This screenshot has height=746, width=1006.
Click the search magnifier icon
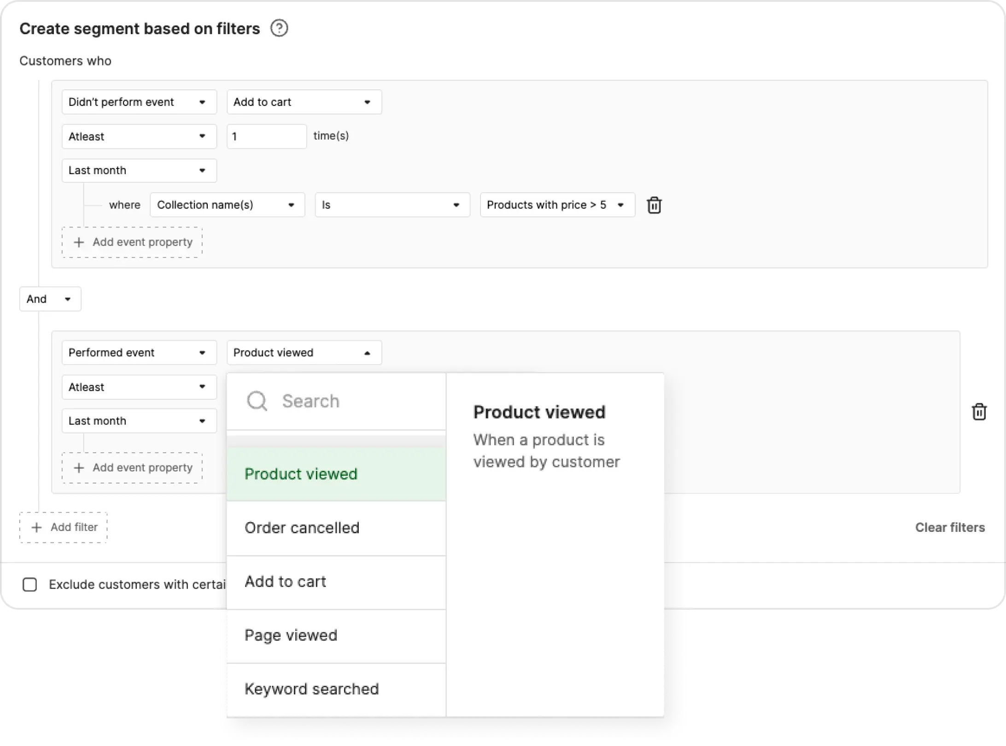pyautogui.click(x=257, y=401)
